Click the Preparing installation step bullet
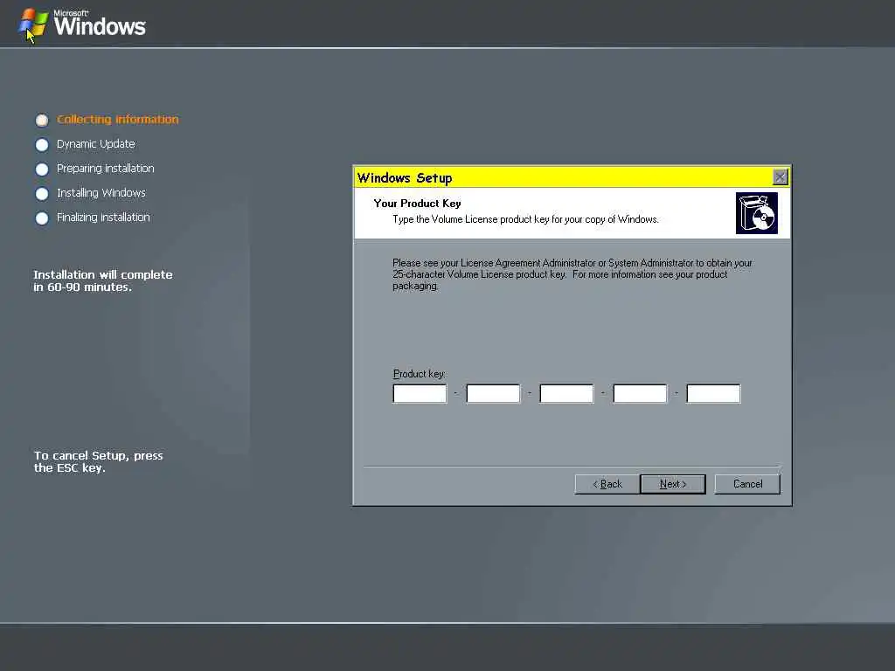 coord(42,169)
